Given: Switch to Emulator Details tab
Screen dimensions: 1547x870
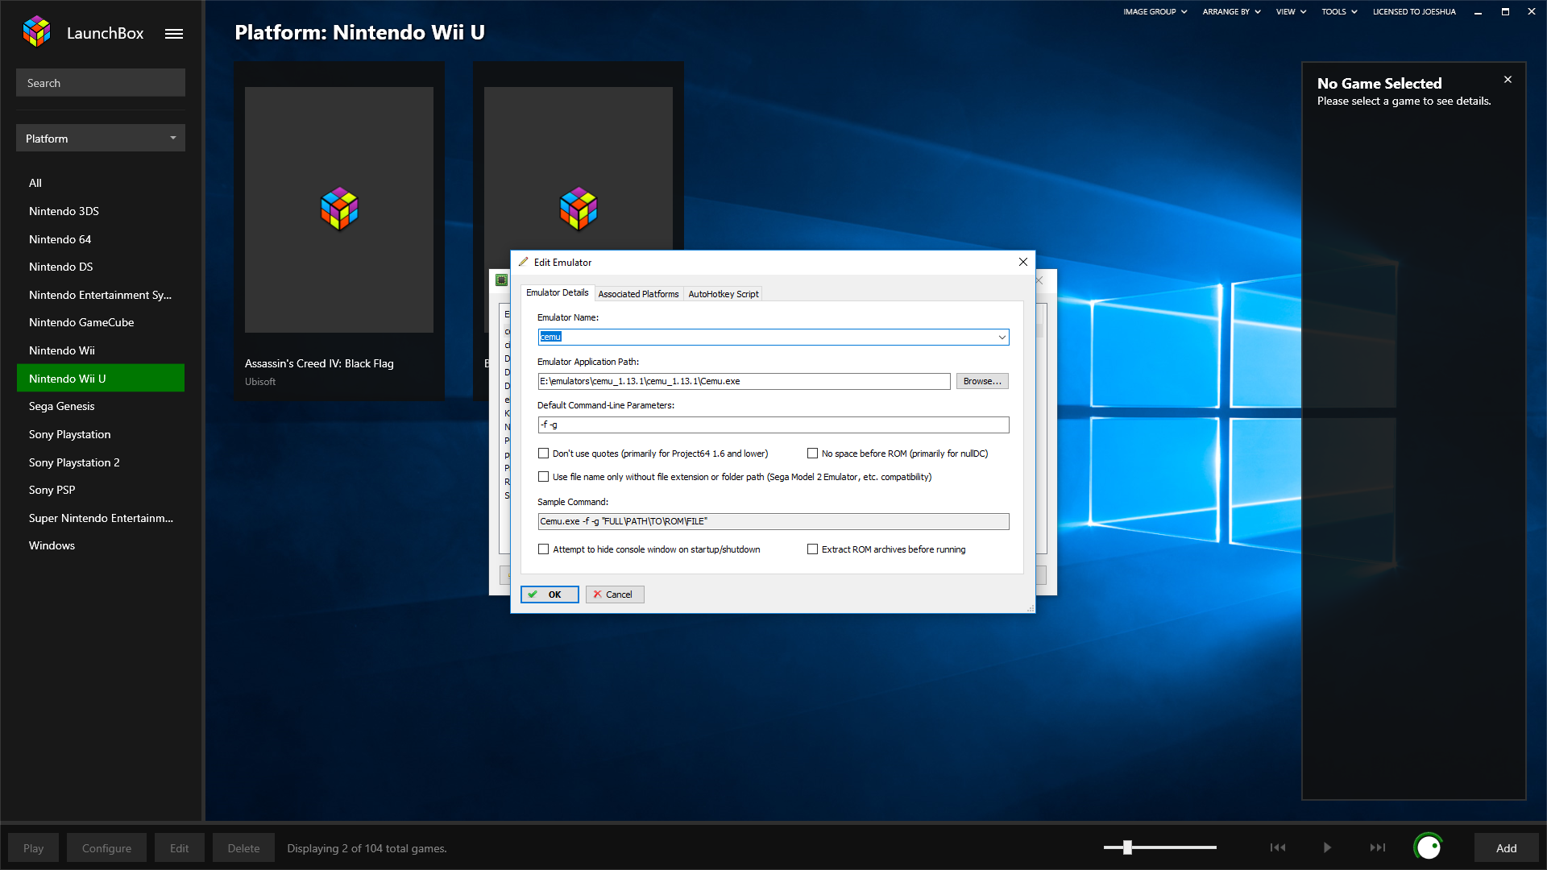Looking at the screenshot, I should pyautogui.click(x=558, y=293).
